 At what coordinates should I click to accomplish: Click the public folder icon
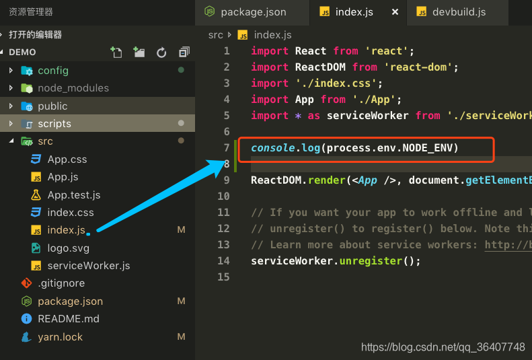click(x=27, y=106)
